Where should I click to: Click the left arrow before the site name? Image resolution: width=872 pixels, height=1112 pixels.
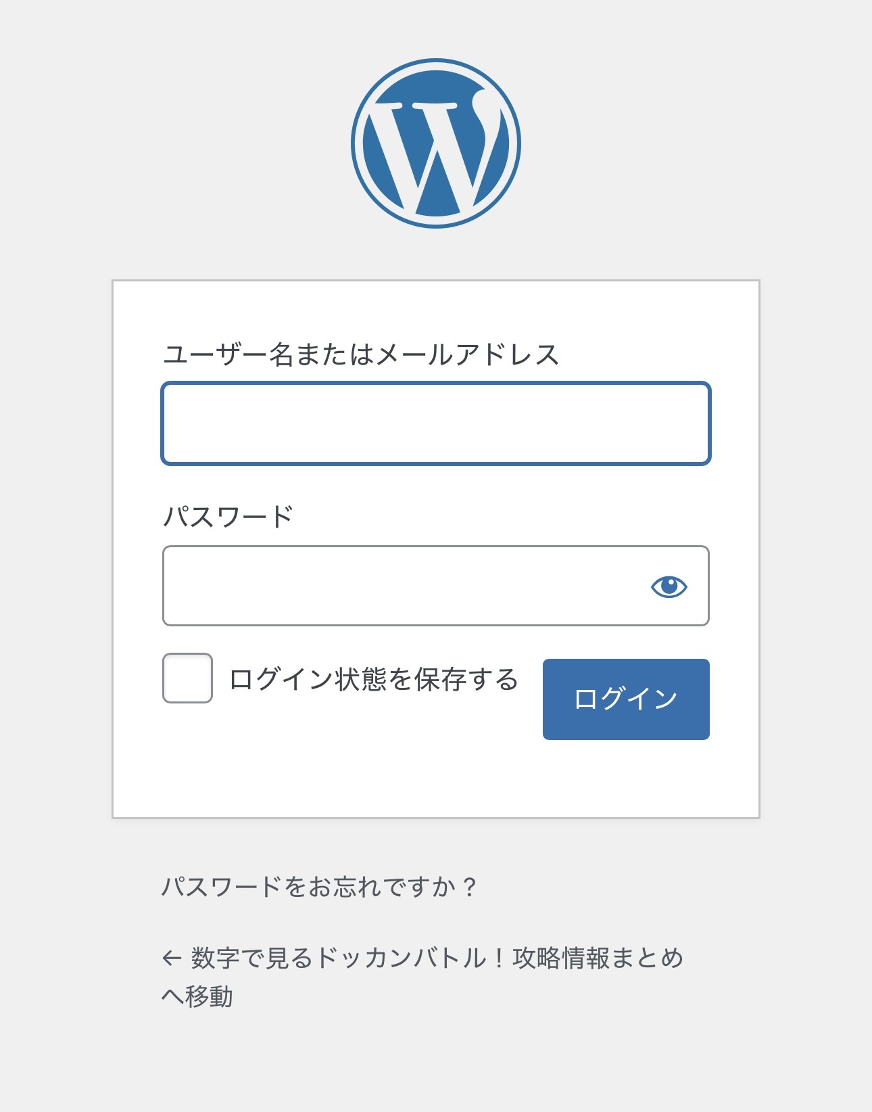[172, 958]
